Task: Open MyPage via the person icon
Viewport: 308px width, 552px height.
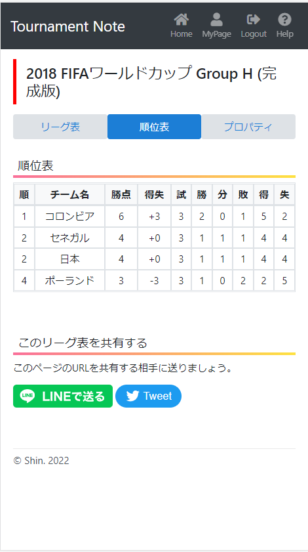Action: click(217, 20)
